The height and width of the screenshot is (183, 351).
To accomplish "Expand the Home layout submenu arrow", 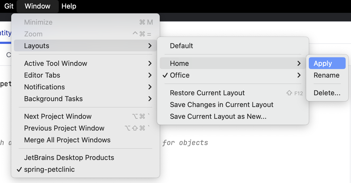I will pos(299,63).
